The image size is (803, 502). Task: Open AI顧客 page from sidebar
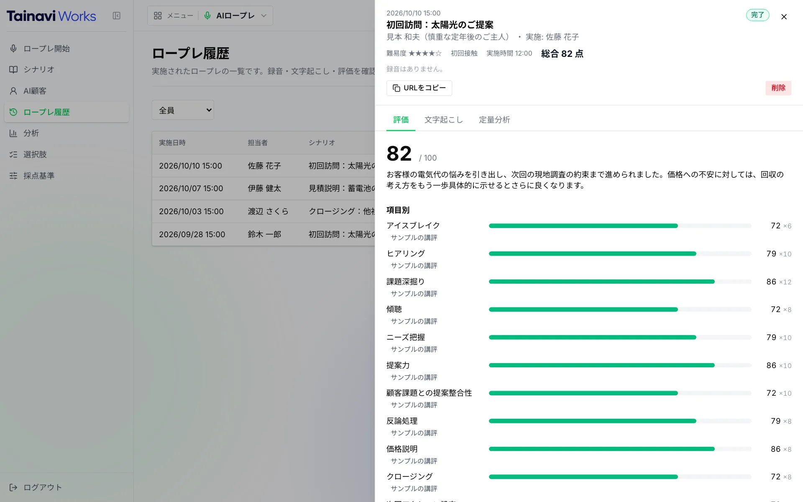point(66,91)
